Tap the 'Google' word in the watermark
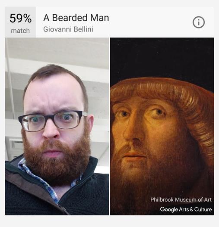Image resolution: width=219 pixels, height=227 pixels. [169, 209]
